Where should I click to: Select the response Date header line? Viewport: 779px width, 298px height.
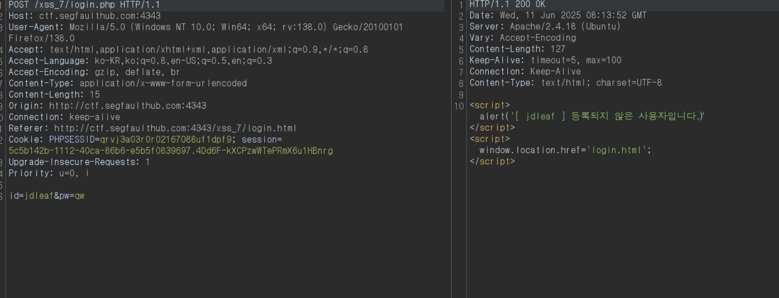[x=558, y=15]
